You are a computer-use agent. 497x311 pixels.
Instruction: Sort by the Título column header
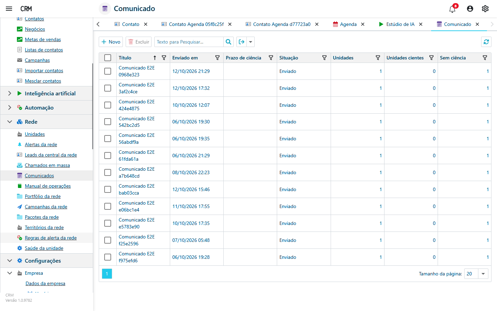125,58
